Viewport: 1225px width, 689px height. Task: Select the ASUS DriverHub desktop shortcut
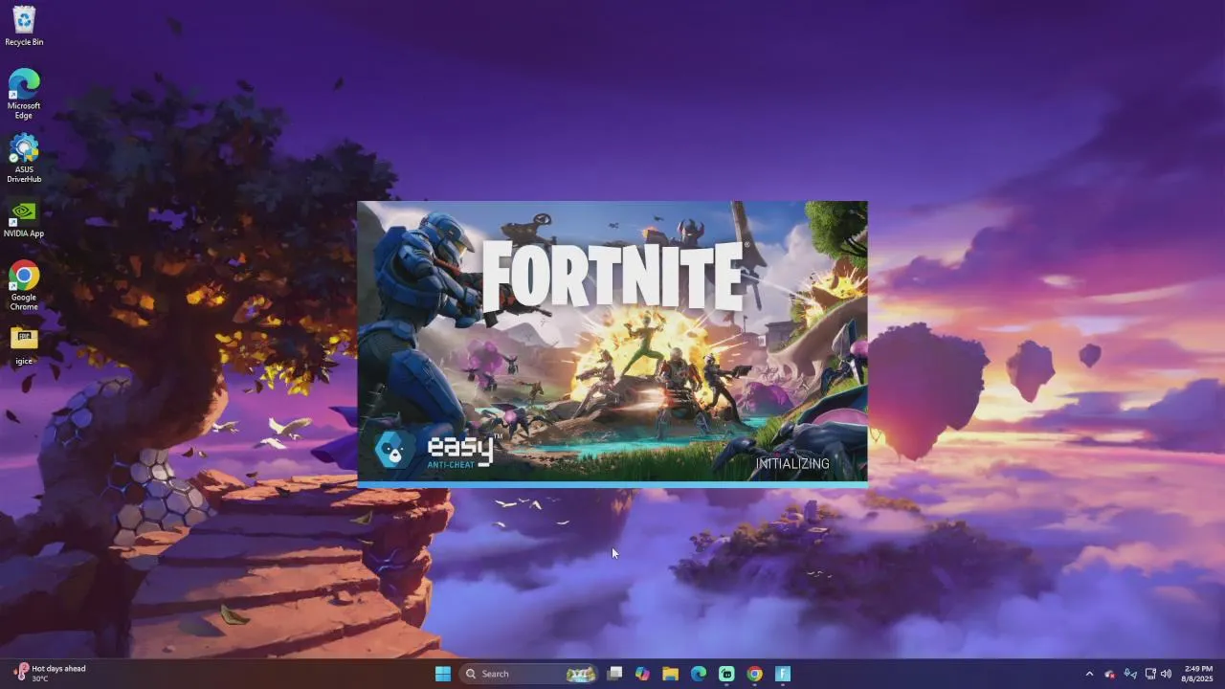(x=24, y=158)
